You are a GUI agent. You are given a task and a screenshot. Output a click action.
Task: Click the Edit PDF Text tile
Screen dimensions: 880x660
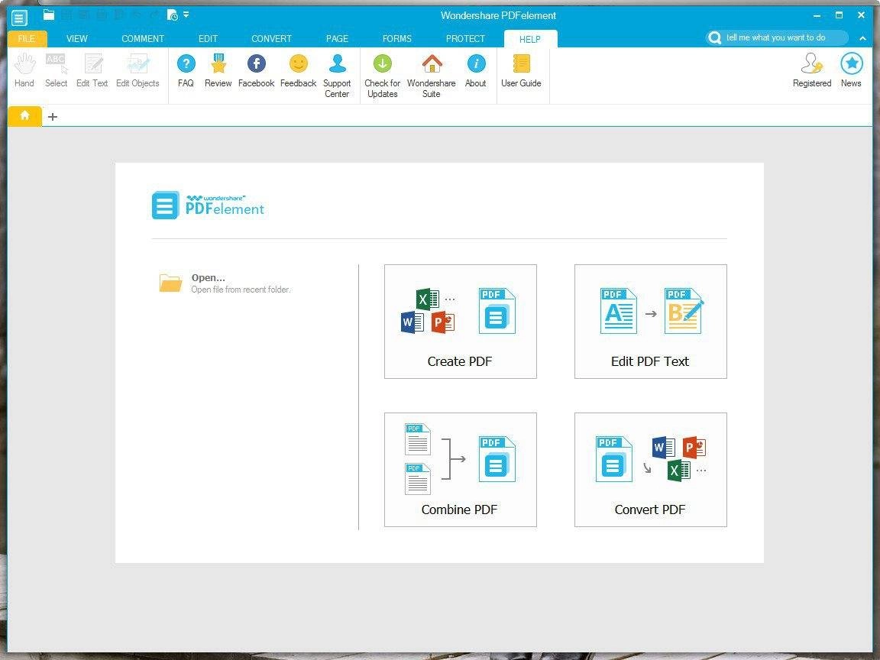click(651, 322)
